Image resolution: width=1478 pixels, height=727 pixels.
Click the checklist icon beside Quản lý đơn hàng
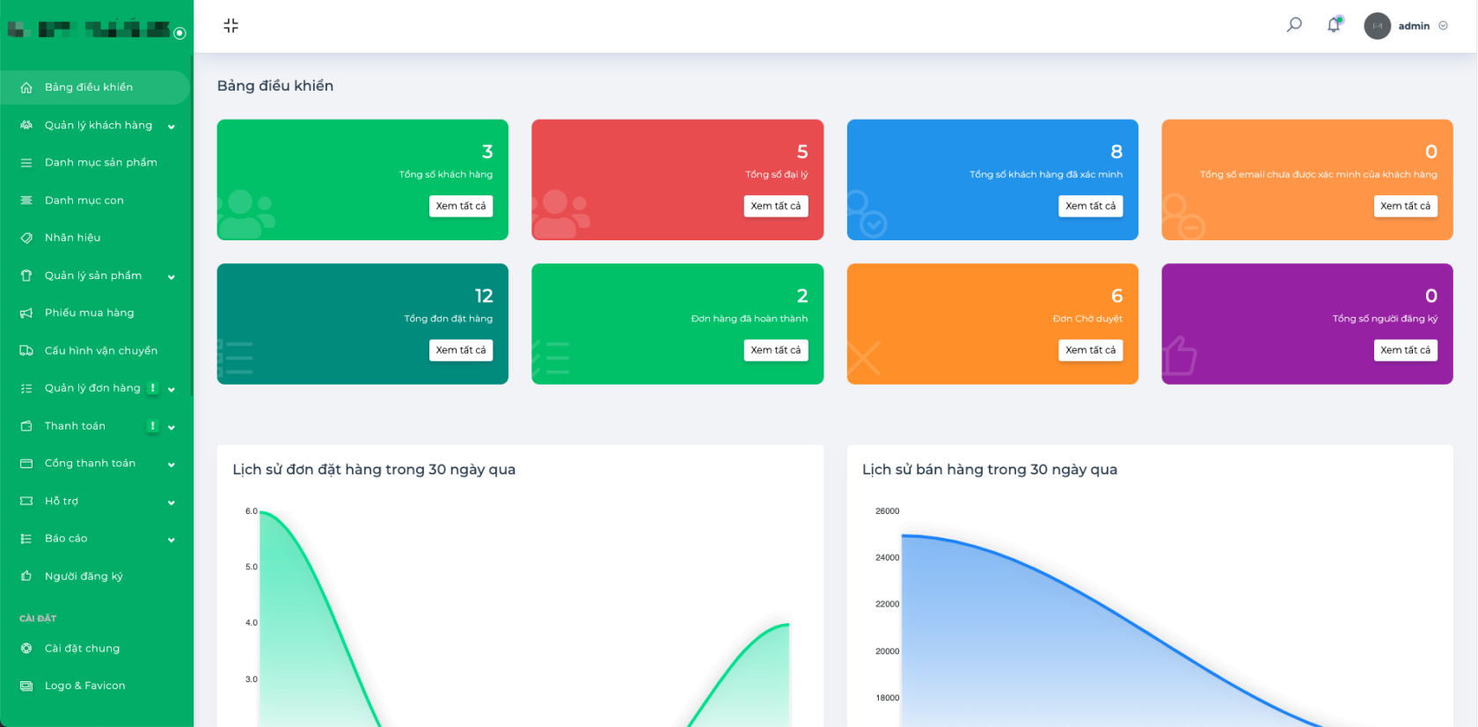(x=26, y=388)
